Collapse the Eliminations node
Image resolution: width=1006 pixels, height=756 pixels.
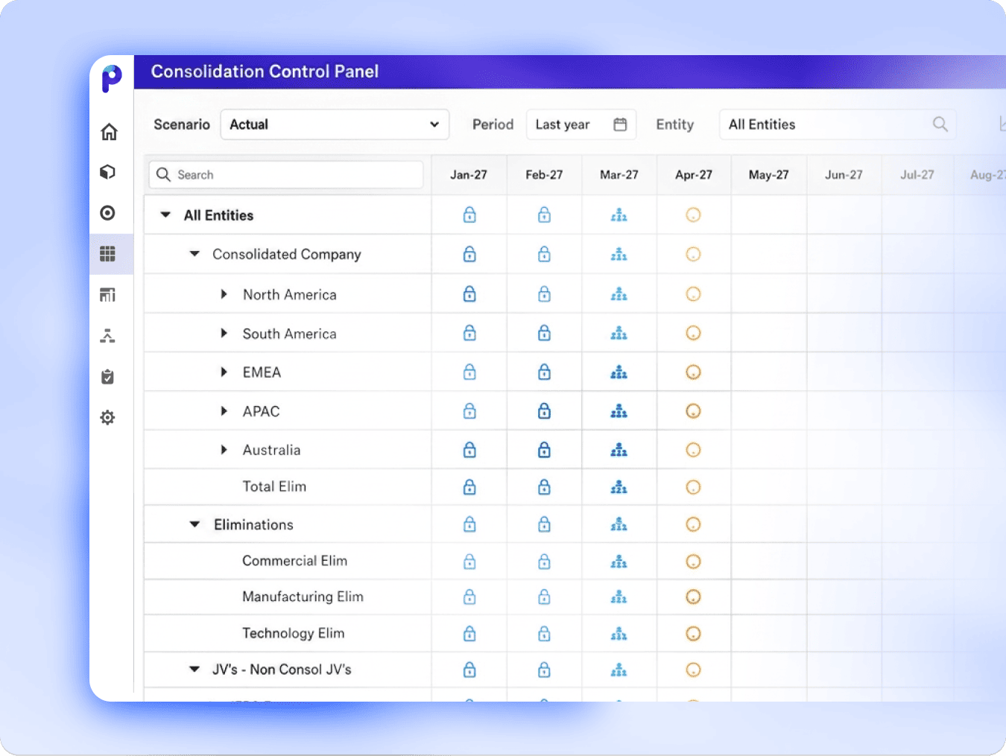pos(194,524)
